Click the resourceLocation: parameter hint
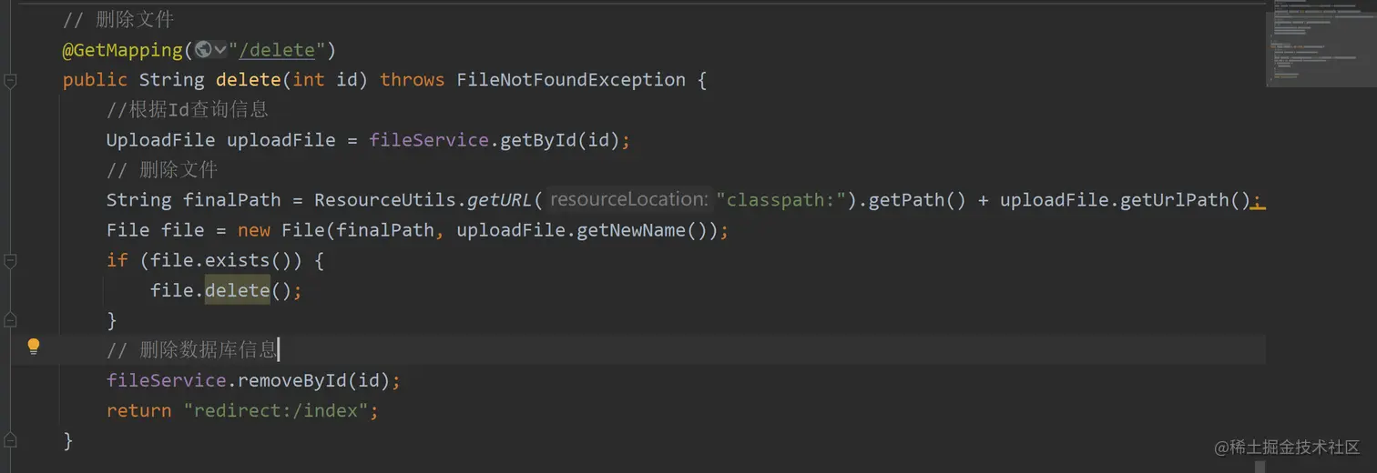Screen dimensions: 1377x473 point(629,200)
